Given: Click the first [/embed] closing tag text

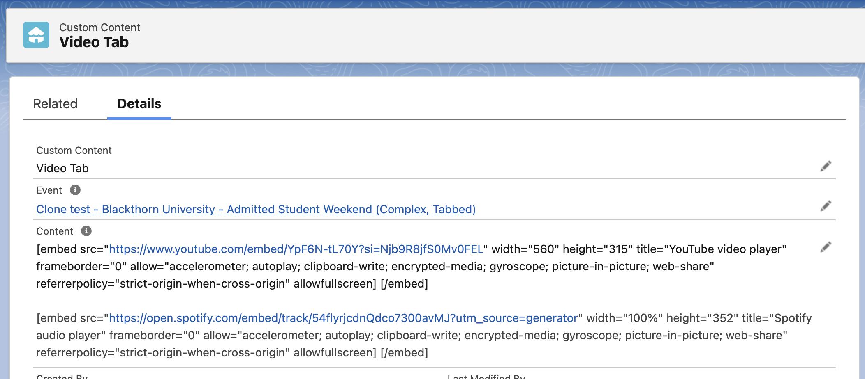Looking at the screenshot, I should point(404,283).
